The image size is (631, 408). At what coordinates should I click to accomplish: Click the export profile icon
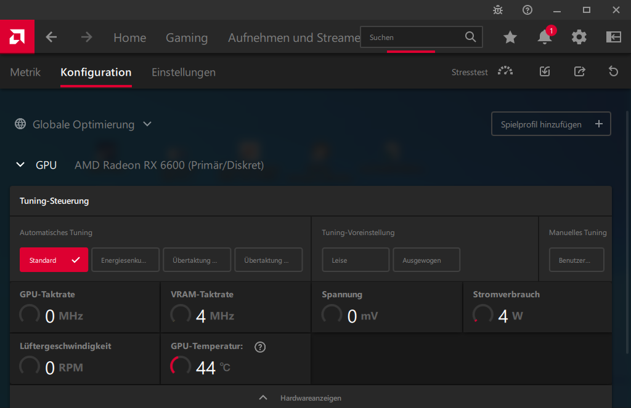579,71
